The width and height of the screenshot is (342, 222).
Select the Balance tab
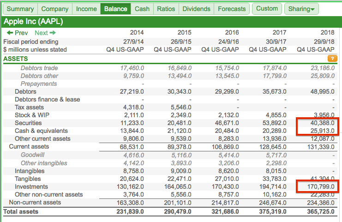(115, 9)
